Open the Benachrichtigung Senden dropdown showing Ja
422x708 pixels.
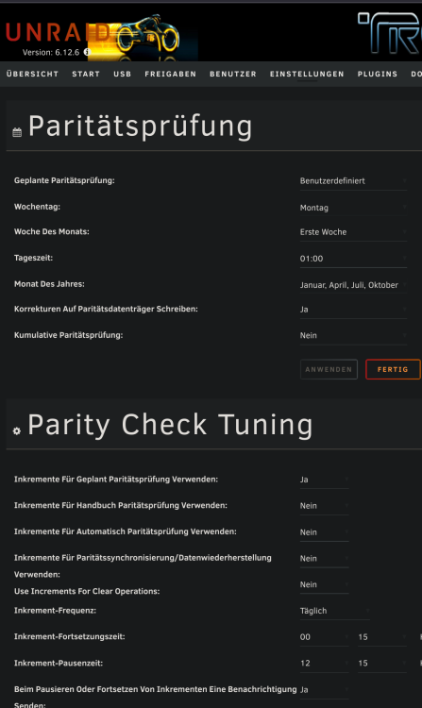click(325, 690)
